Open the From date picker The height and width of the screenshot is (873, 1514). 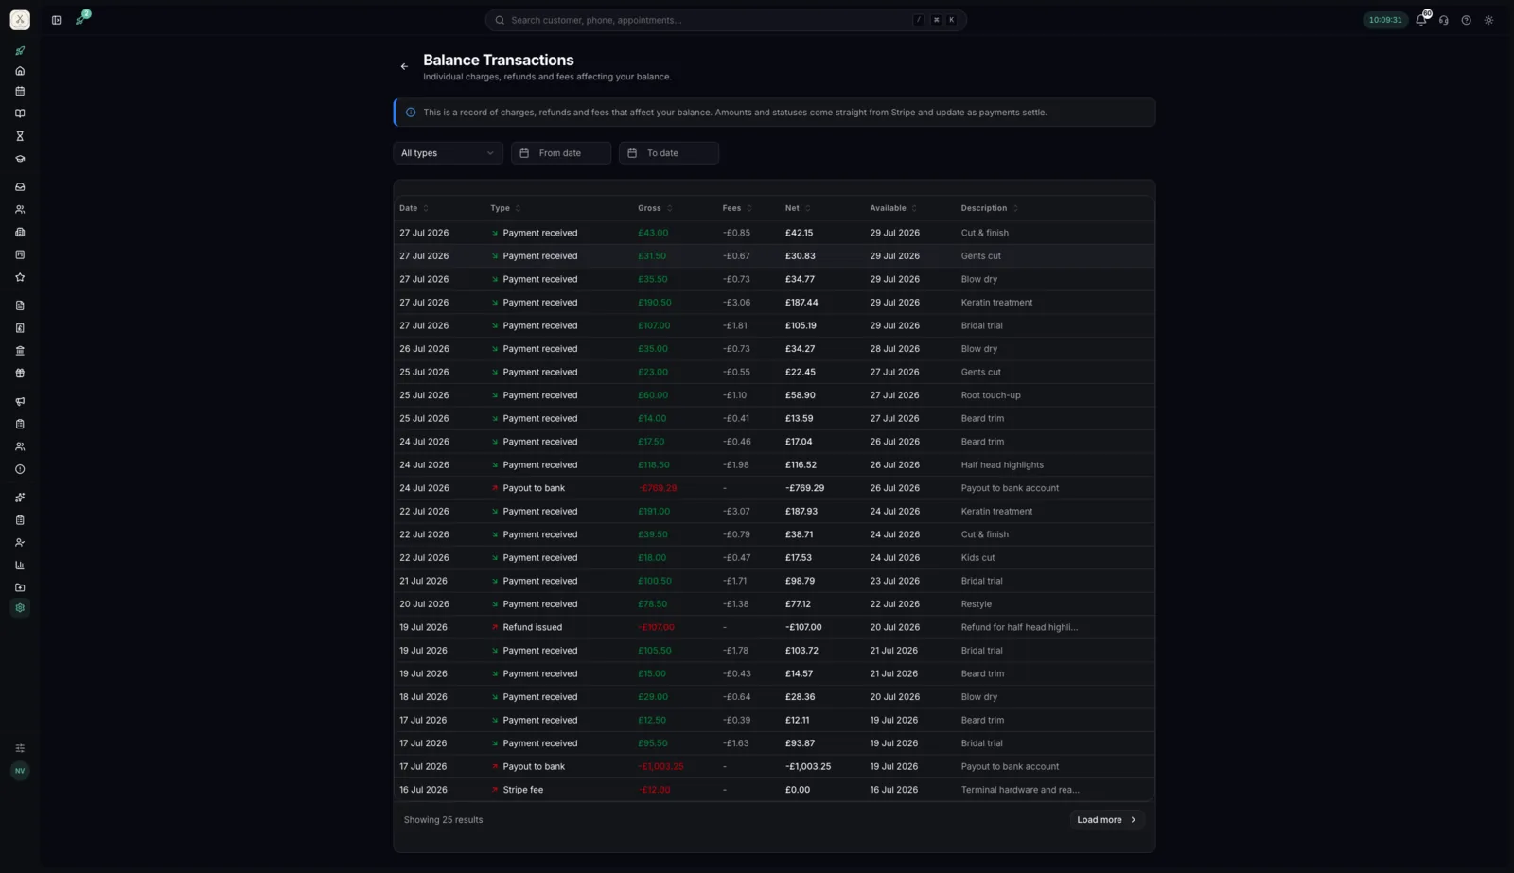(x=561, y=153)
